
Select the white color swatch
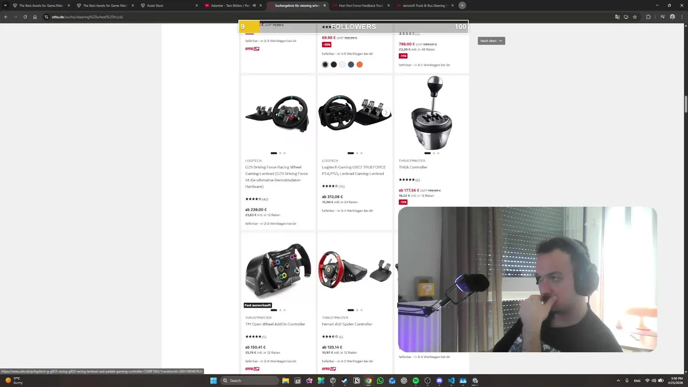pyautogui.click(x=342, y=64)
